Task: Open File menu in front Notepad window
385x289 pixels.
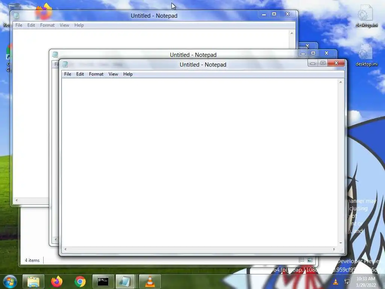Action: click(68, 74)
